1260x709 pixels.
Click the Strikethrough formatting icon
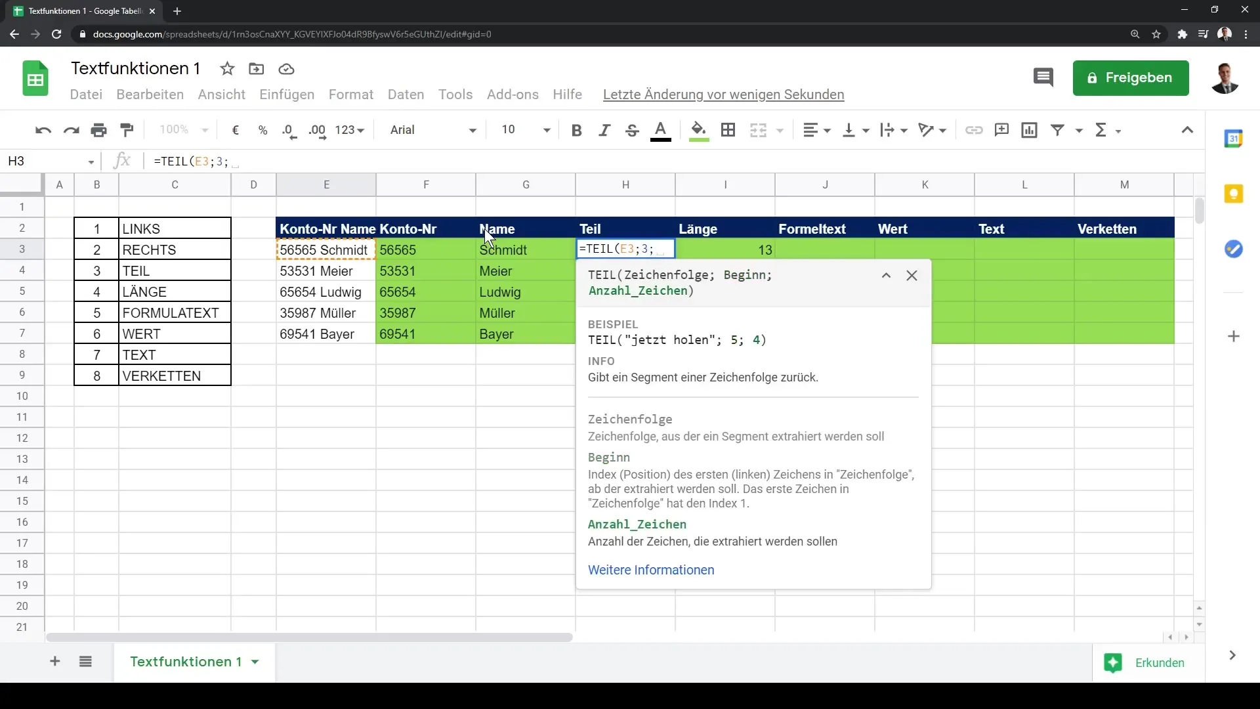(x=633, y=130)
